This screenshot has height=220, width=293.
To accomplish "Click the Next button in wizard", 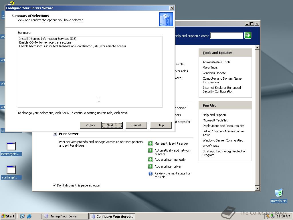I will click(x=112, y=125).
